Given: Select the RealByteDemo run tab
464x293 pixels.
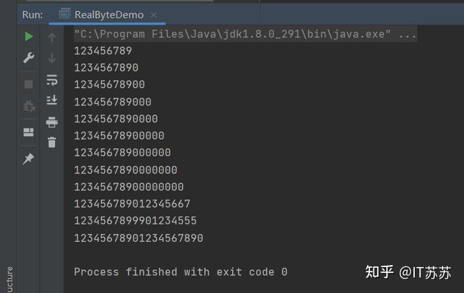Looking at the screenshot, I should (x=109, y=14).
